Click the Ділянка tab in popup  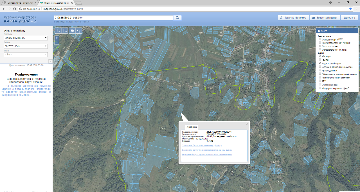(192, 127)
